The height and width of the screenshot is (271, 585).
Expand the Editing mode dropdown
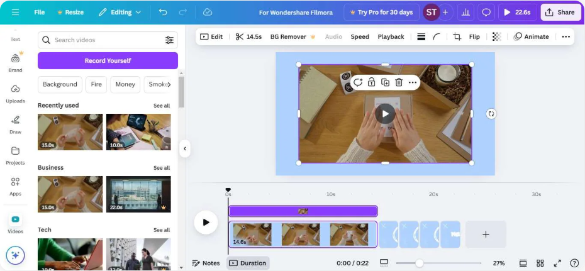120,13
